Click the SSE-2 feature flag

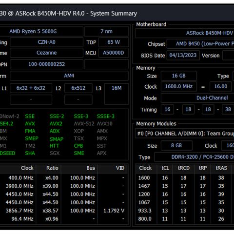(x=57, y=117)
